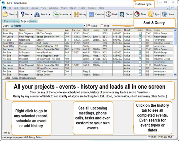179x141 pixels.
Task: Open the Report menu
Action: coord(73,8)
